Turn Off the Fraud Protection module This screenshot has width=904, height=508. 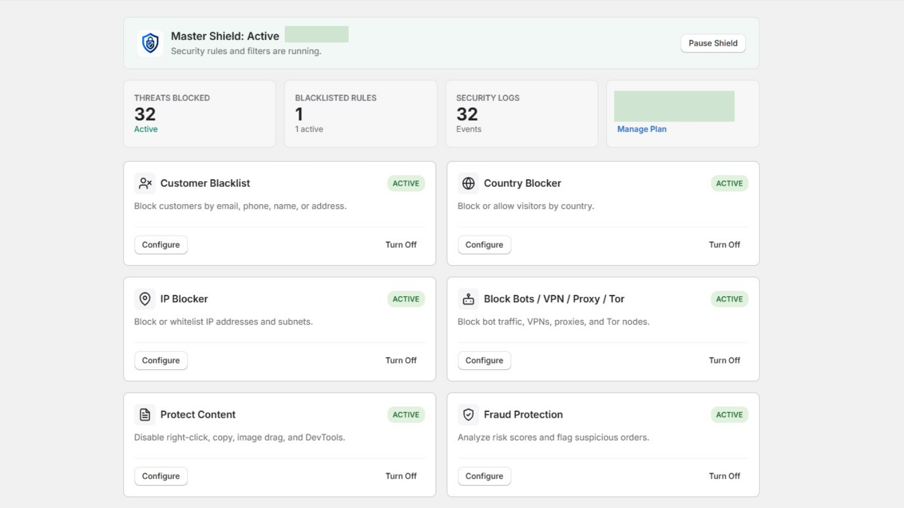tap(724, 476)
